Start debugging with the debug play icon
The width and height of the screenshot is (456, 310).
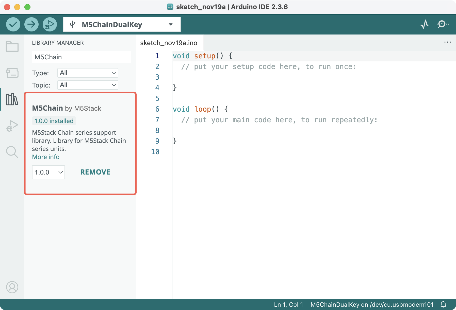50,25
